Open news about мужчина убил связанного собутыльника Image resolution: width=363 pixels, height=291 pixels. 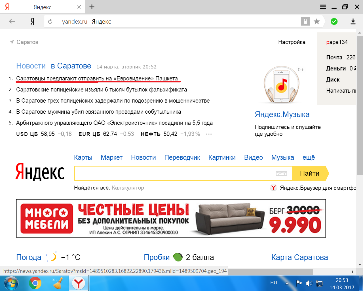pos(99,112)
